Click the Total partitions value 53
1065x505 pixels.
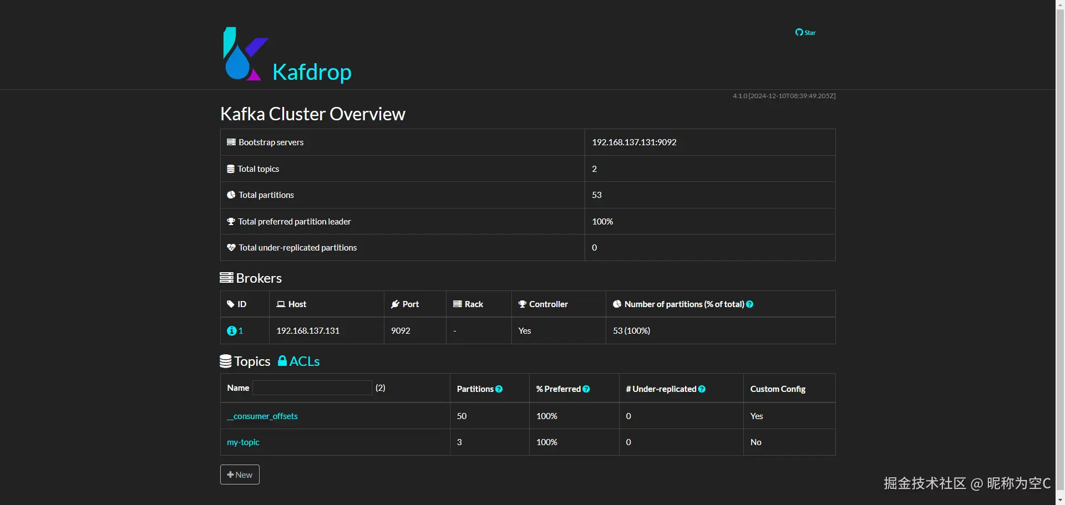(597, 195)
